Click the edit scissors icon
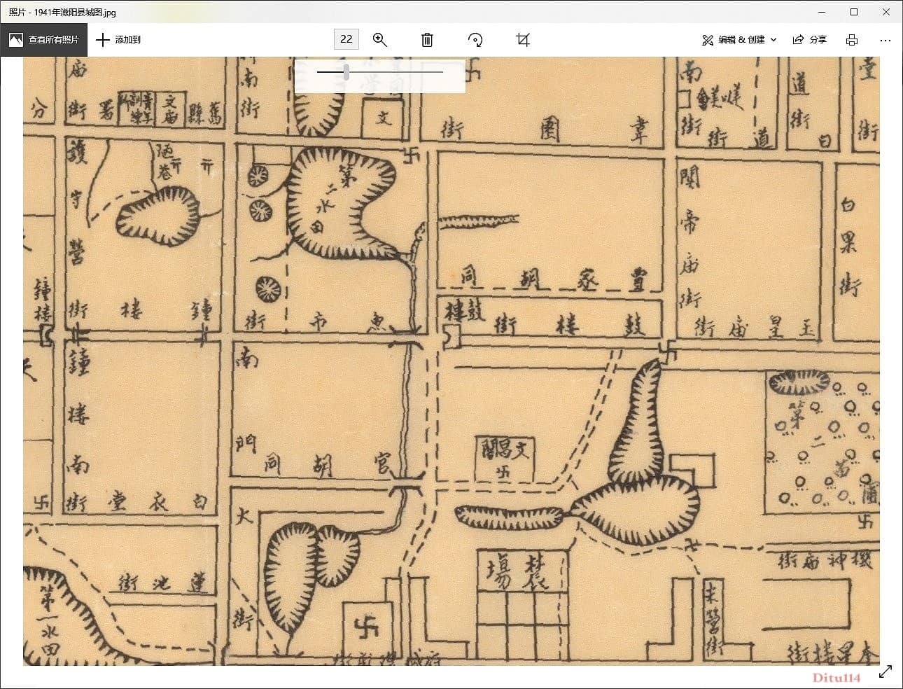 click(x=708, y=40)
